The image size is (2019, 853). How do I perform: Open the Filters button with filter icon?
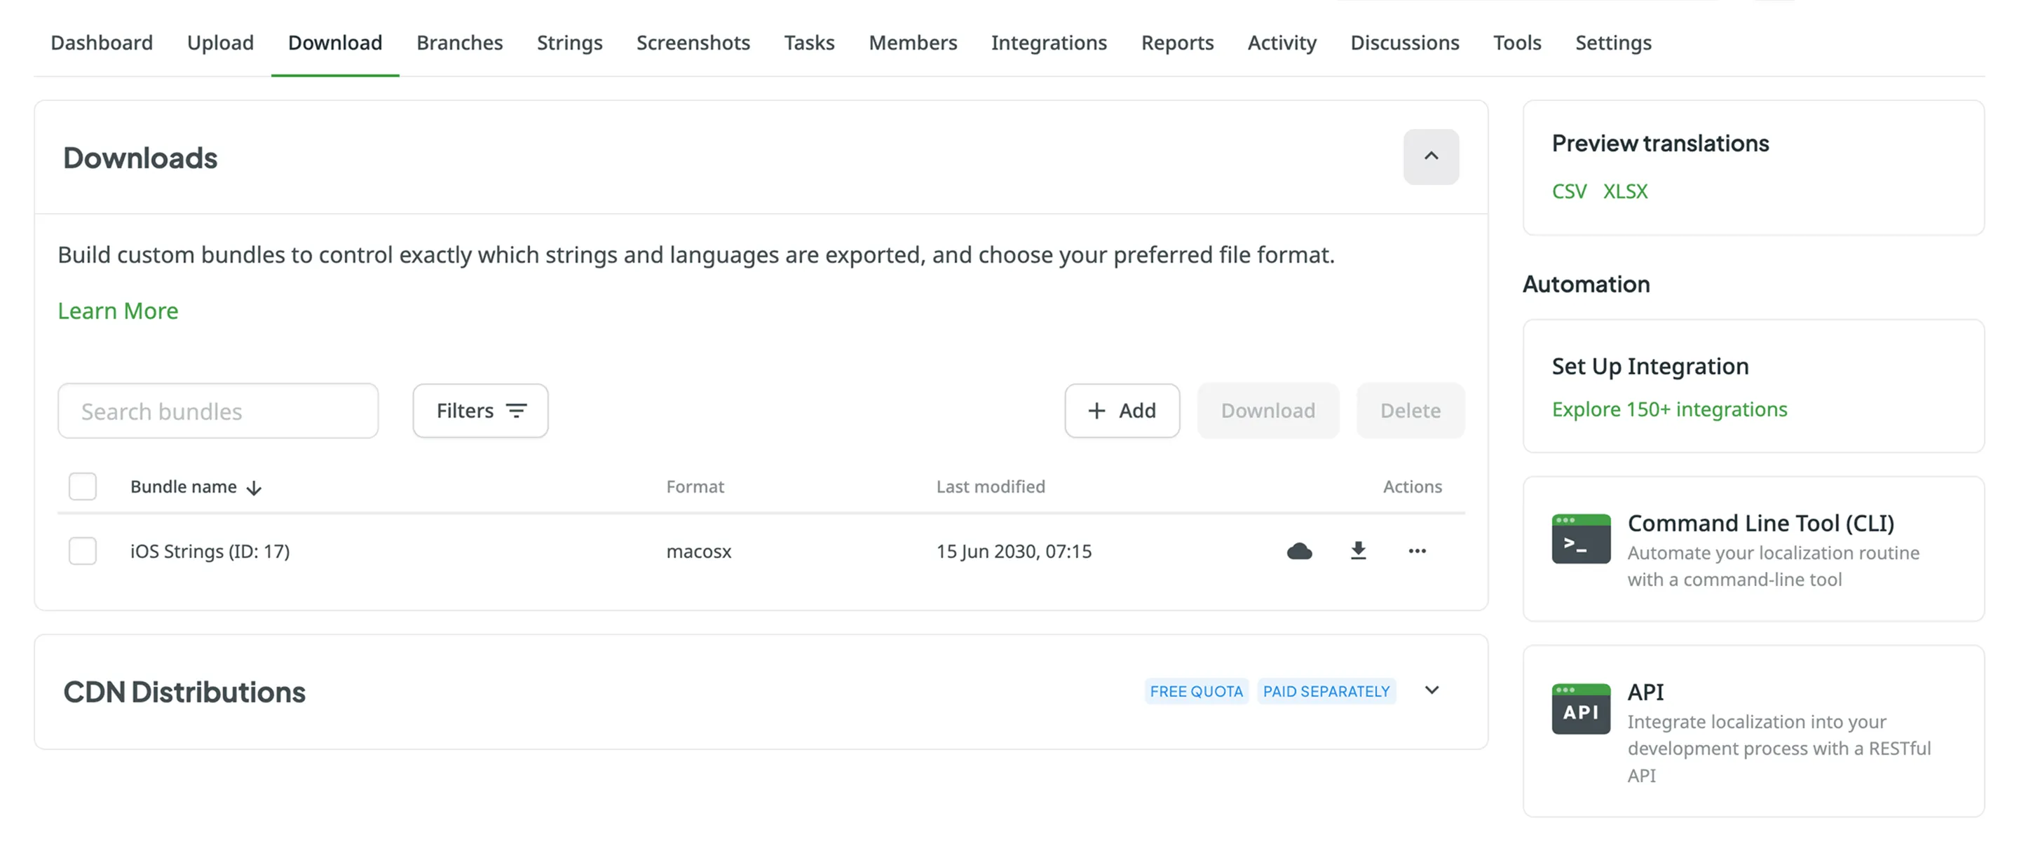click(x=480, y=411)
